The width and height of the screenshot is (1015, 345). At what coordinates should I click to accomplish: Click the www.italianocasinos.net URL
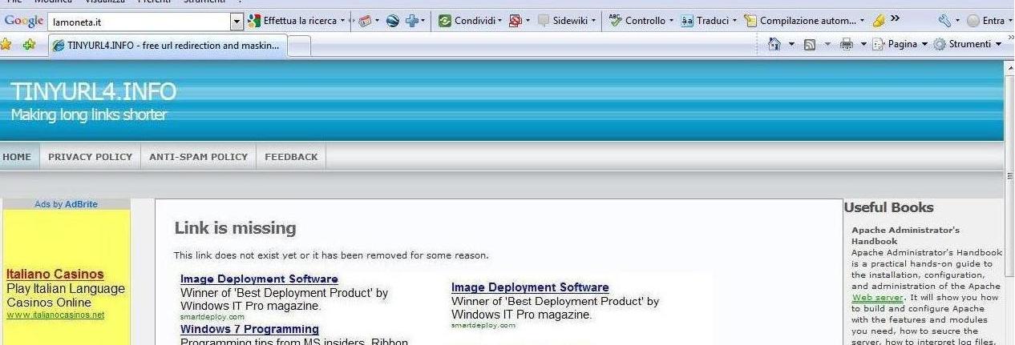55,315
